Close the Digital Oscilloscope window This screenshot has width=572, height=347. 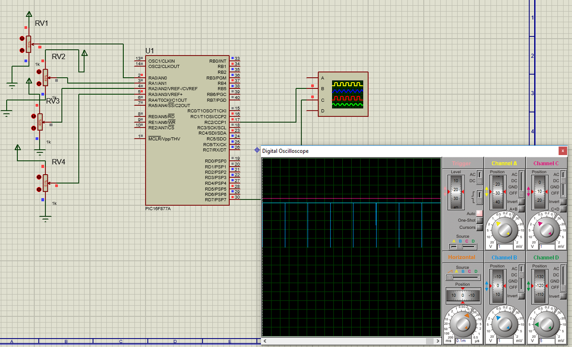coord(563,151)
